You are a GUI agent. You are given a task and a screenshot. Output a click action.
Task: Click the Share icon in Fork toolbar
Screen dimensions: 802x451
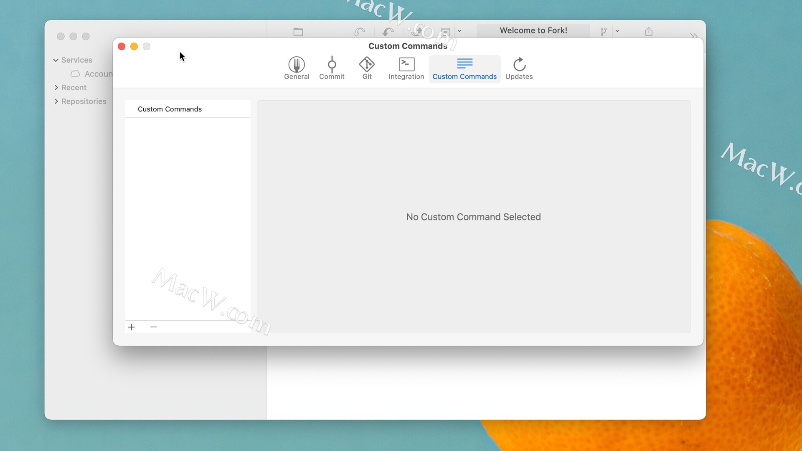pyautogui.click(x=649, y=32)
